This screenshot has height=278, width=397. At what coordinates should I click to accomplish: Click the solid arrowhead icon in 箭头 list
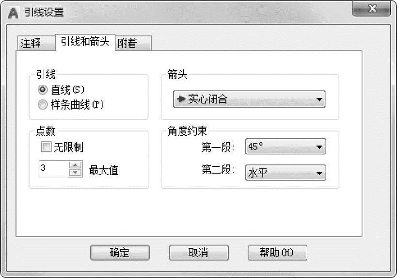coord(182,99)
